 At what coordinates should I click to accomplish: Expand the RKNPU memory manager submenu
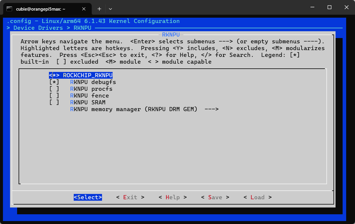(133, 109)
